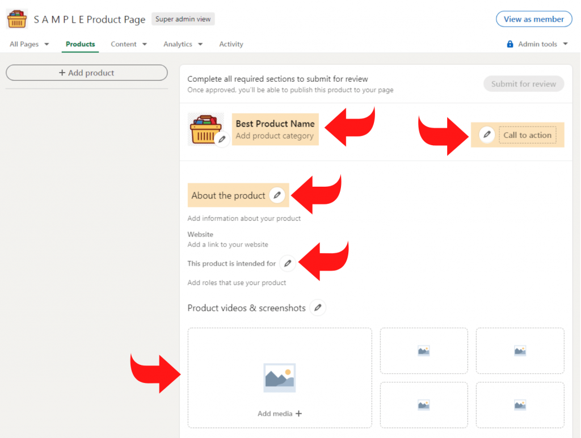Select the top-right empty media placeholder
The height and width of the screenshot is (438, 581).
coord(520,351)
